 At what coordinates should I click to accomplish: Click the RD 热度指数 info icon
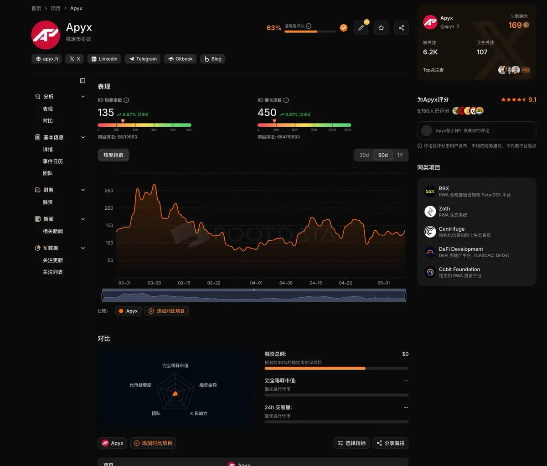coord(126,100)
